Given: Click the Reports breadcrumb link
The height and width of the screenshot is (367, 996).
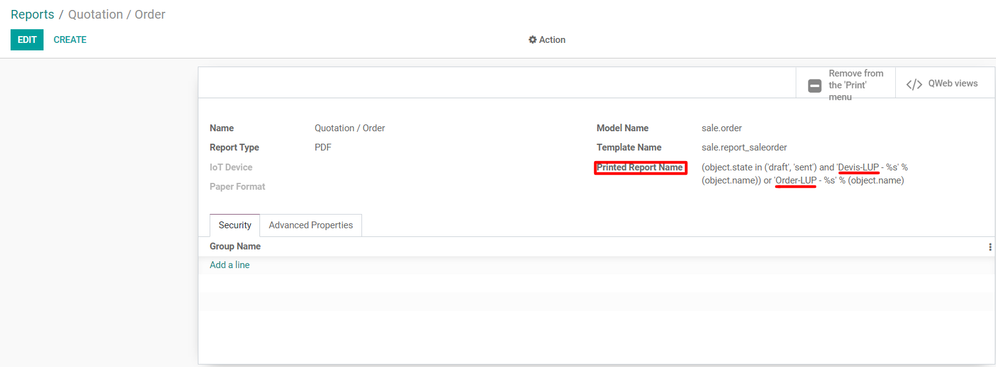Looking at the screenshot, I should coord(32,14).
